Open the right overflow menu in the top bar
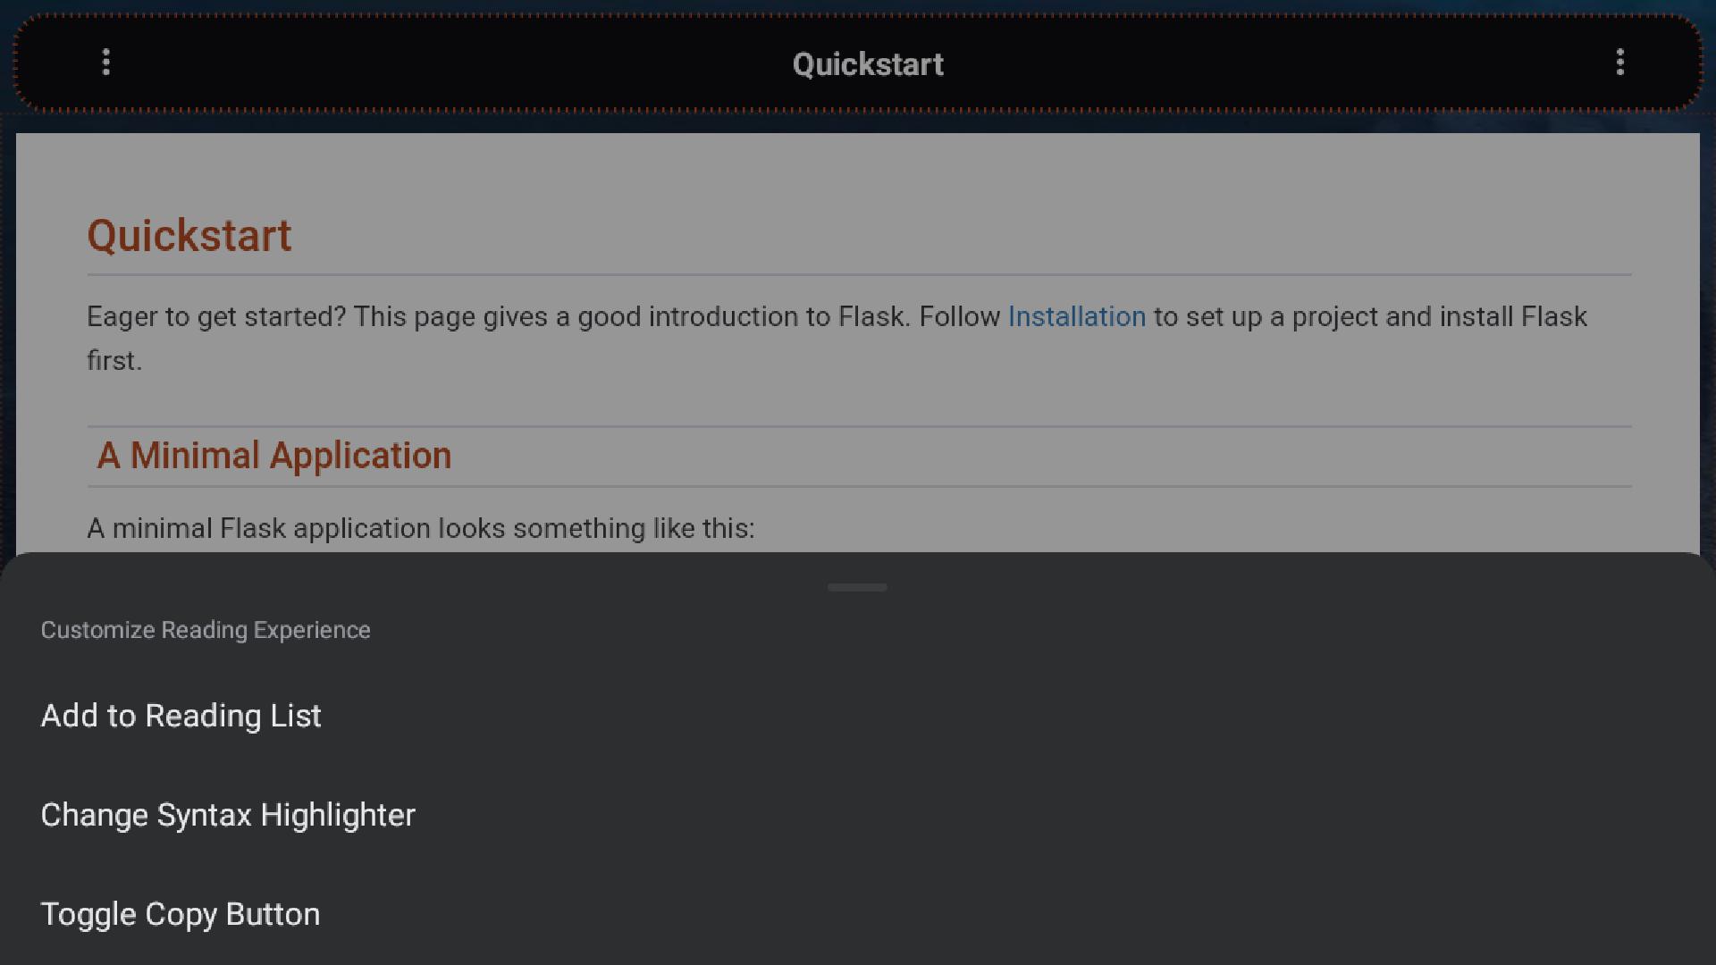The height and width of the screenshot is (965, 1716). (x=1620, y=63)
